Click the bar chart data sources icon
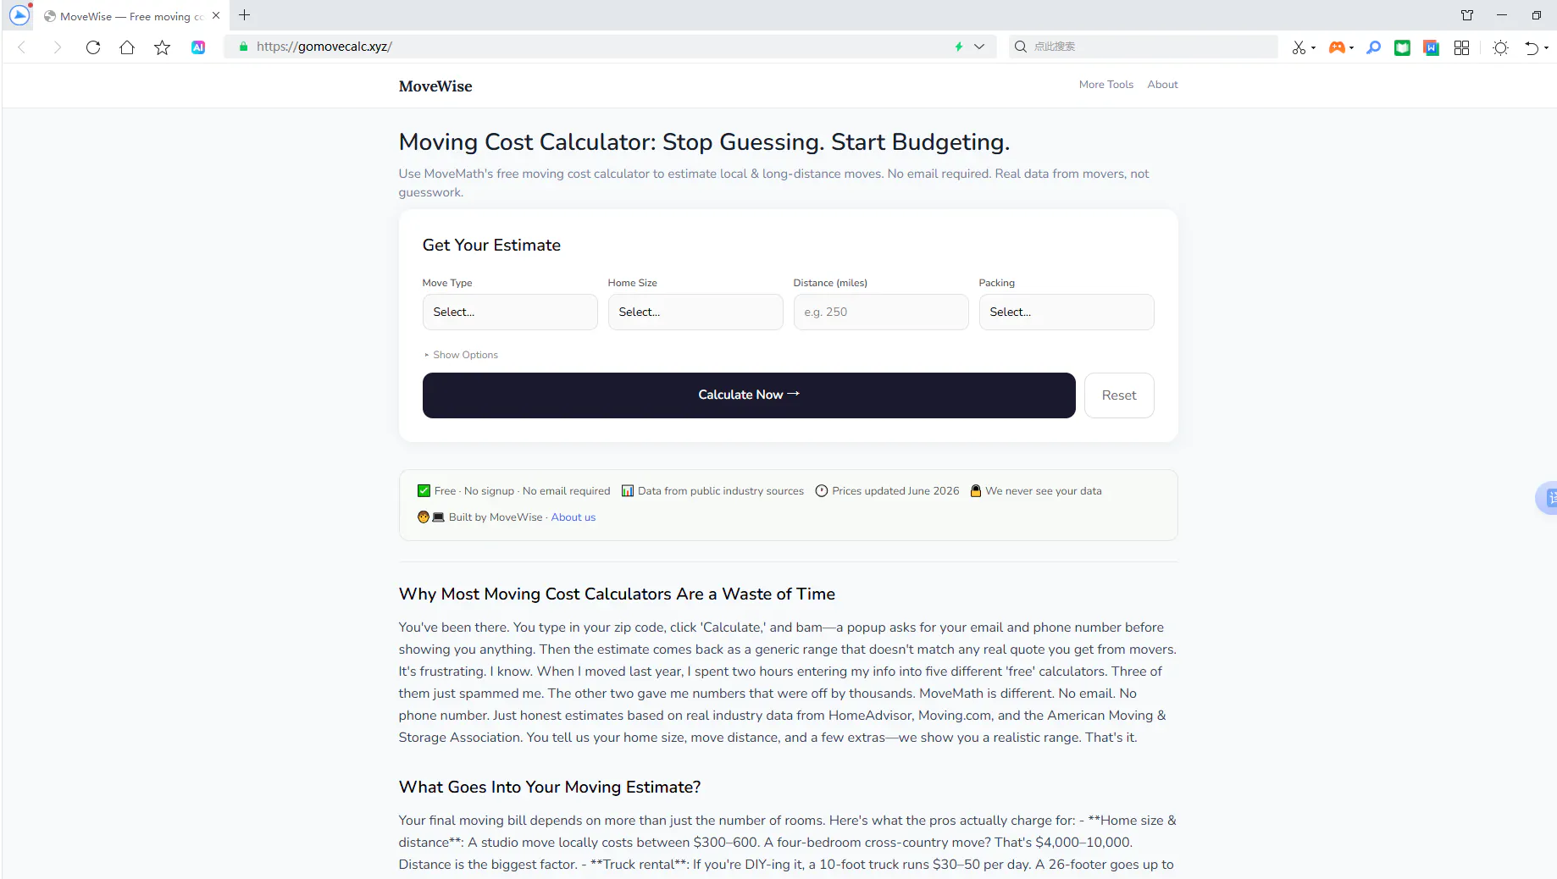Viewport: 1557px width, 879px height. click(628, 491)
